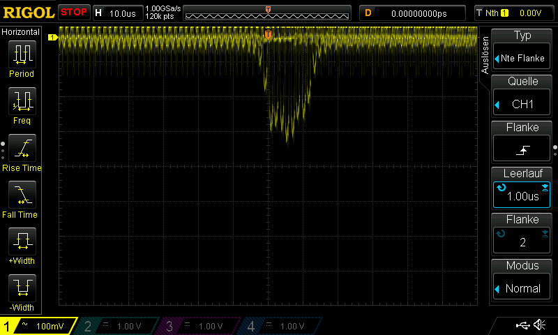
Task: Click the STOP run status indicator
Action: (74, 13)
